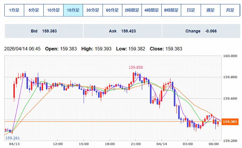242x148 pixels.
Task: Click the active 15分足 tab
Action: (x=73, y=10)
